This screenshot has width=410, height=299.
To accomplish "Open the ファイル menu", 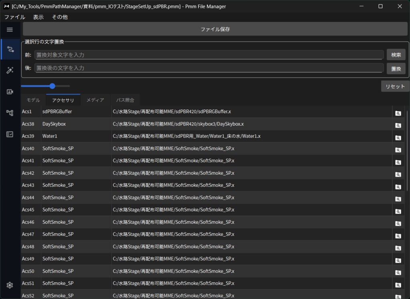I will (14, 17).
